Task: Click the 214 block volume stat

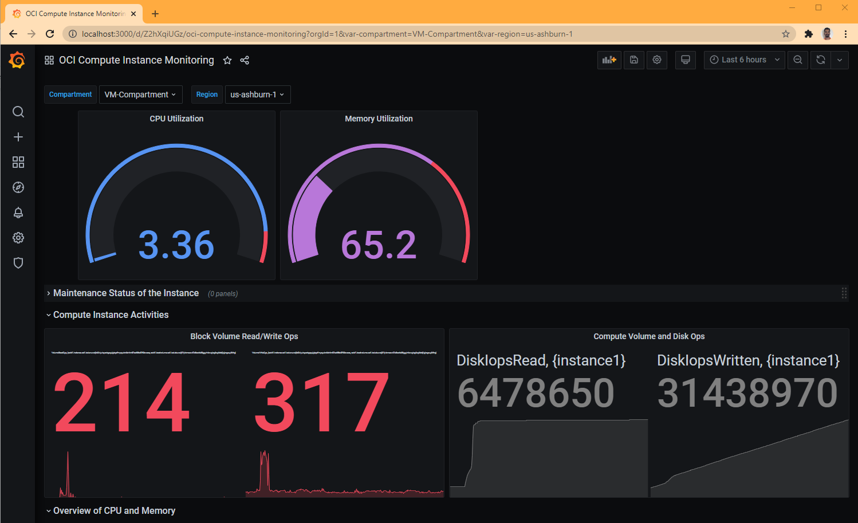Action: click(x=121, y=403)
